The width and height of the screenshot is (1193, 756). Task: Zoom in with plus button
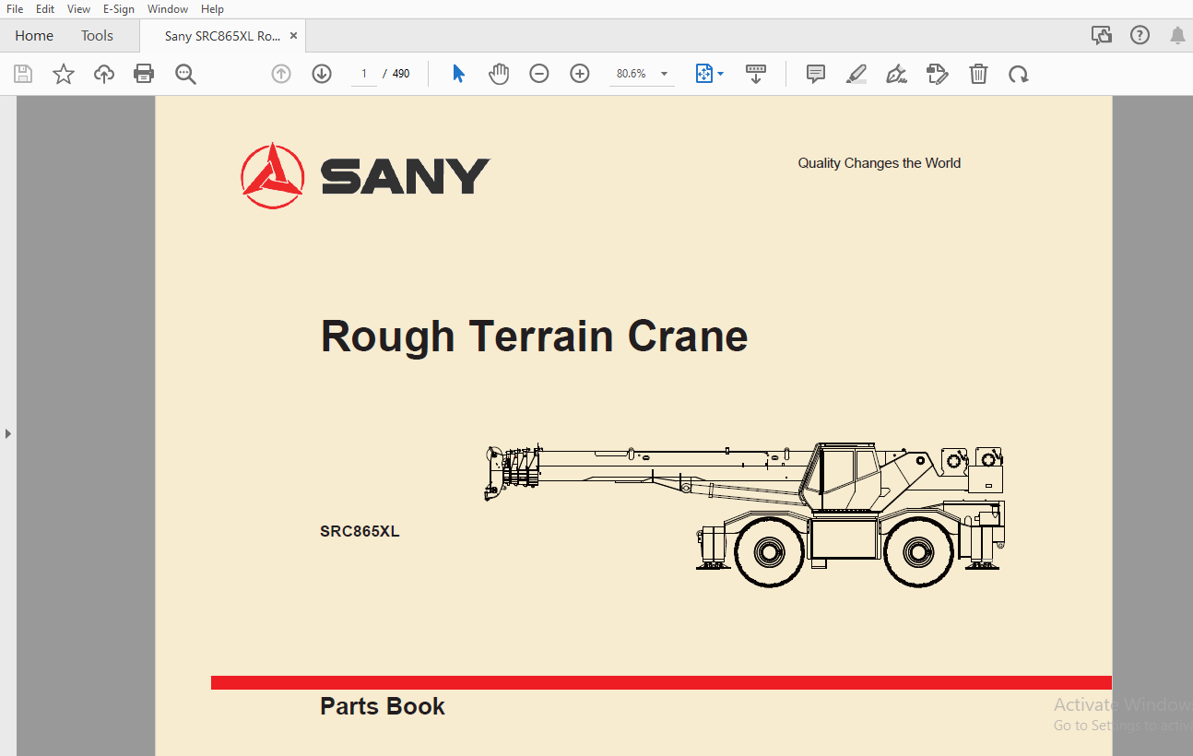pyautogui.click(x=580, y=74)
